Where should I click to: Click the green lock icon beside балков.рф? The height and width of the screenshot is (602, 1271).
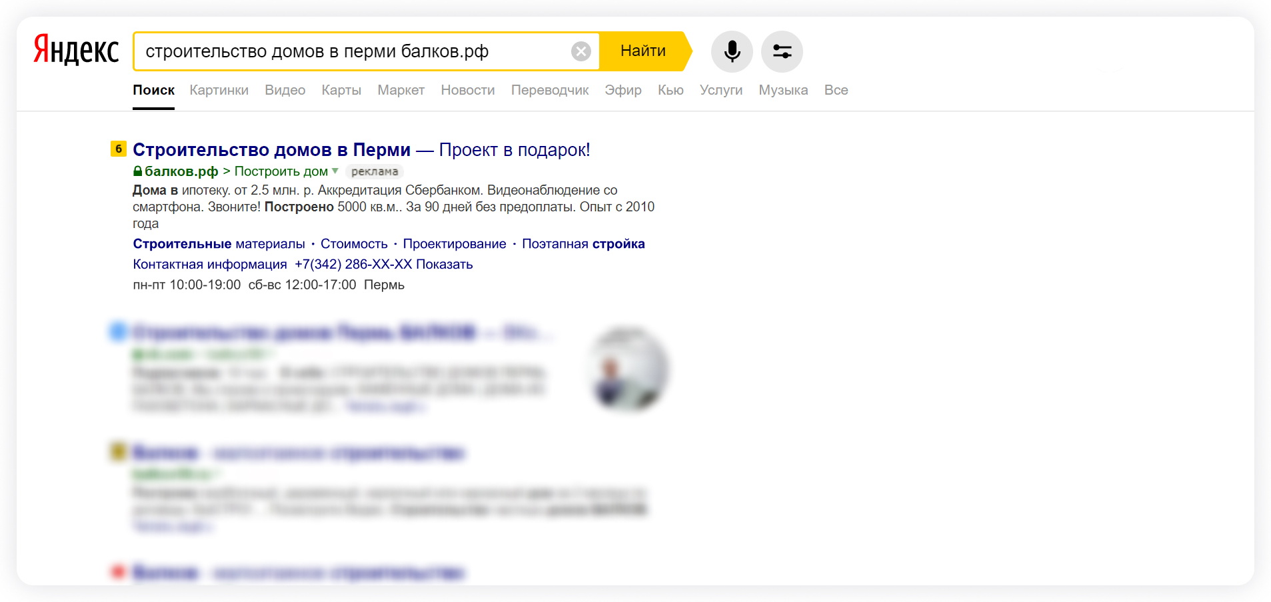coord(137,171)
